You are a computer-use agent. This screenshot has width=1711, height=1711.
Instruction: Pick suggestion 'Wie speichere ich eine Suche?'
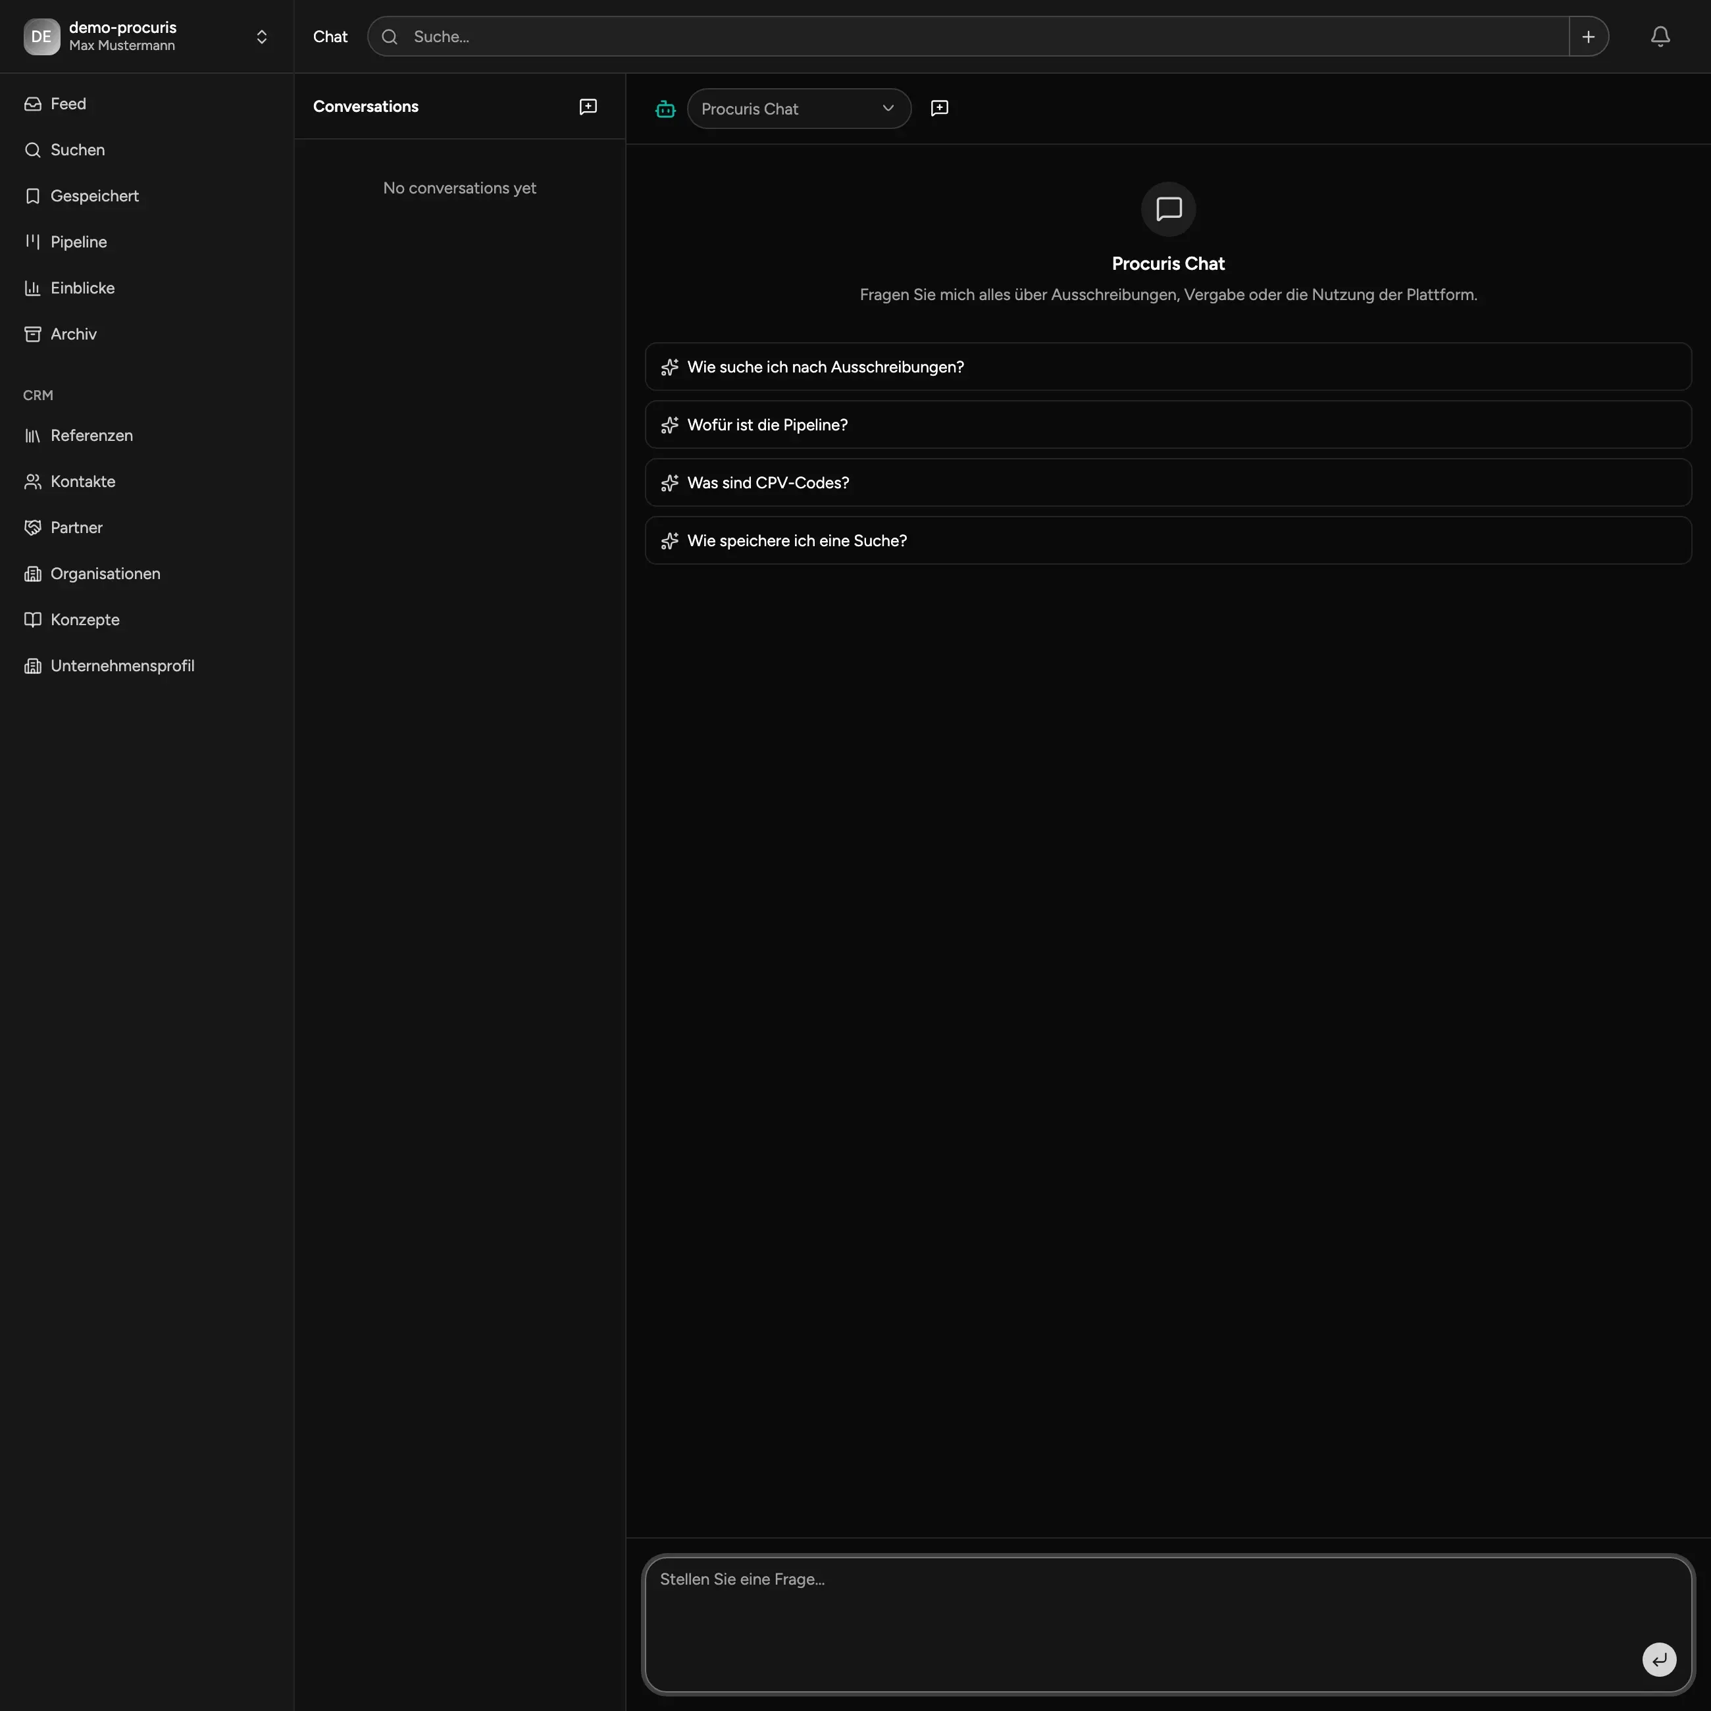(x=1168, y=540)
